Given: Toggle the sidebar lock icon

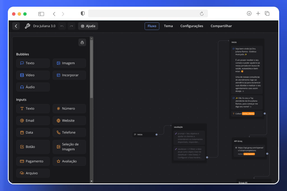Looking at the screenshot, I should tap(82, 43).
